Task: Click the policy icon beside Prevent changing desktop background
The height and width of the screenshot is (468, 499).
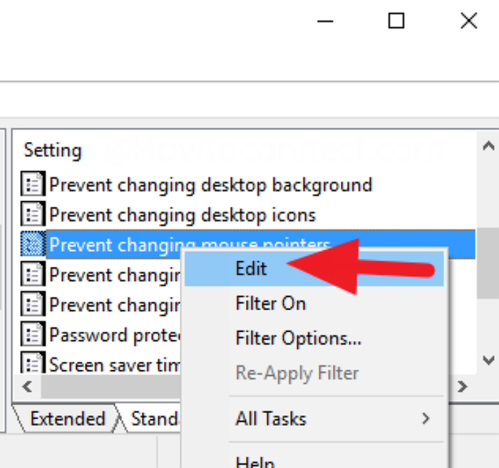Action: (x=33, y=185)
